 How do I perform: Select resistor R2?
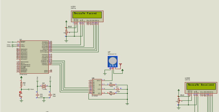tap(21, 84)
